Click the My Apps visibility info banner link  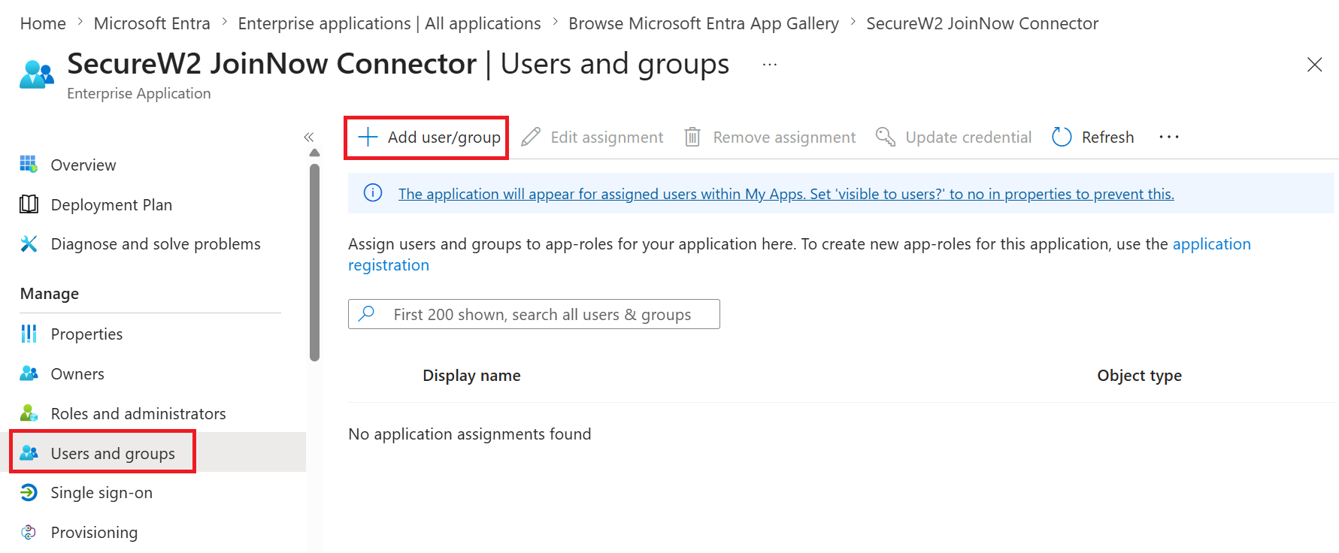coord(786,194)
